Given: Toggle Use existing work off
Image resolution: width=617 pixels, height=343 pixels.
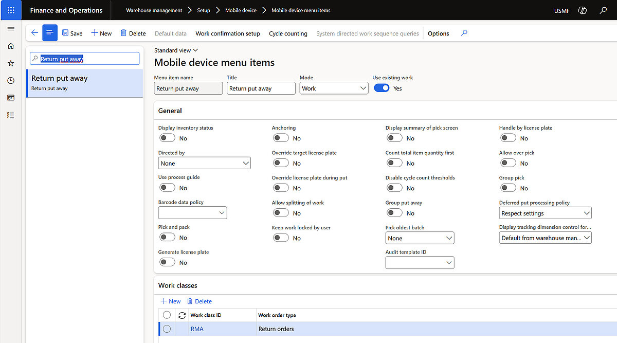Looking at the screenshot, I should click(x=382, y=88).
